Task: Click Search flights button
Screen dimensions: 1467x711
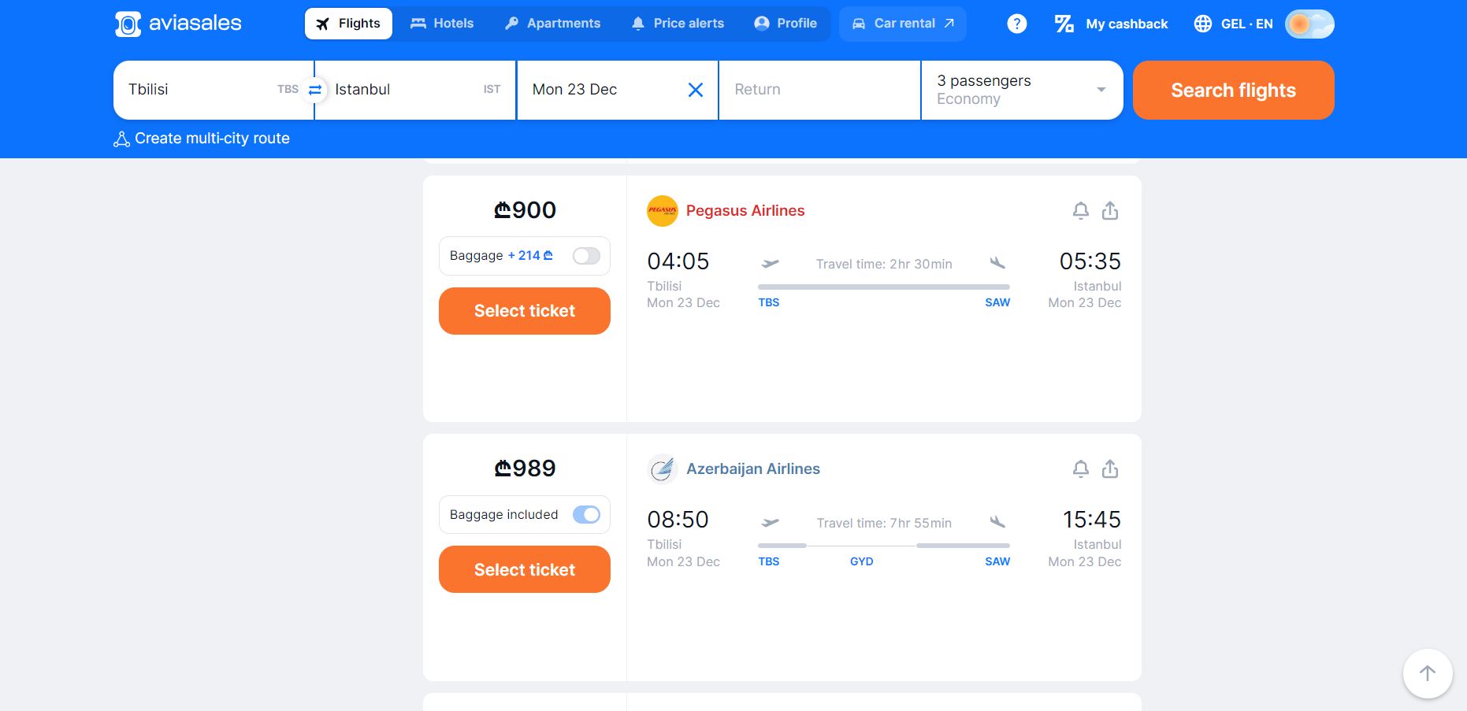Action: (x=1234, y=90)
